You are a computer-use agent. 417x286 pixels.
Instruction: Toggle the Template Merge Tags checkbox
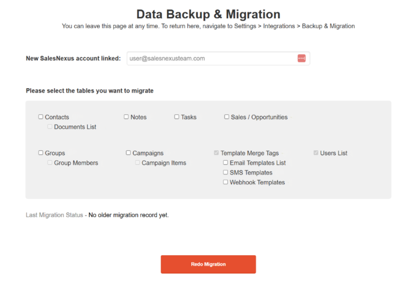click(x=216, y=153)
